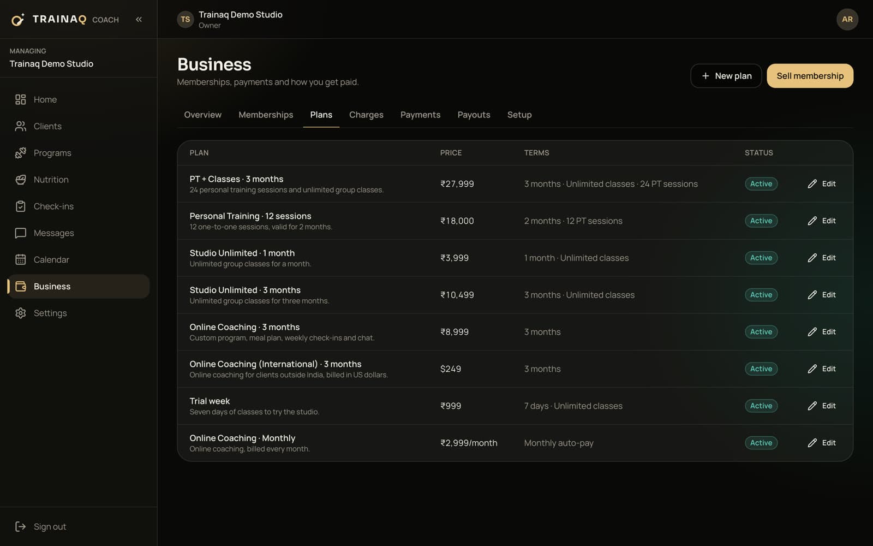Edit Studio Unlimited 1 month plan

822,258
